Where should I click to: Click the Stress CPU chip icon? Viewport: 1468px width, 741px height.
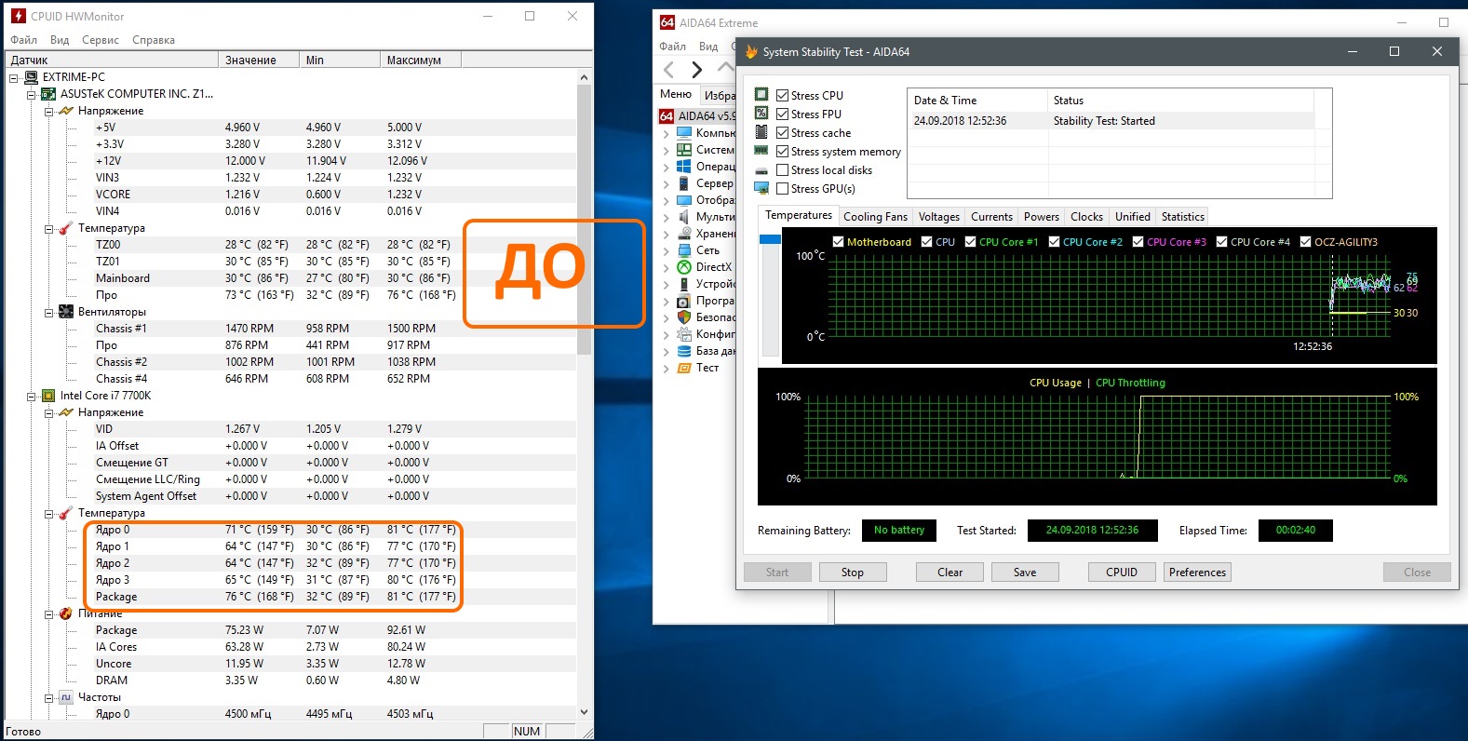point(761,95)
